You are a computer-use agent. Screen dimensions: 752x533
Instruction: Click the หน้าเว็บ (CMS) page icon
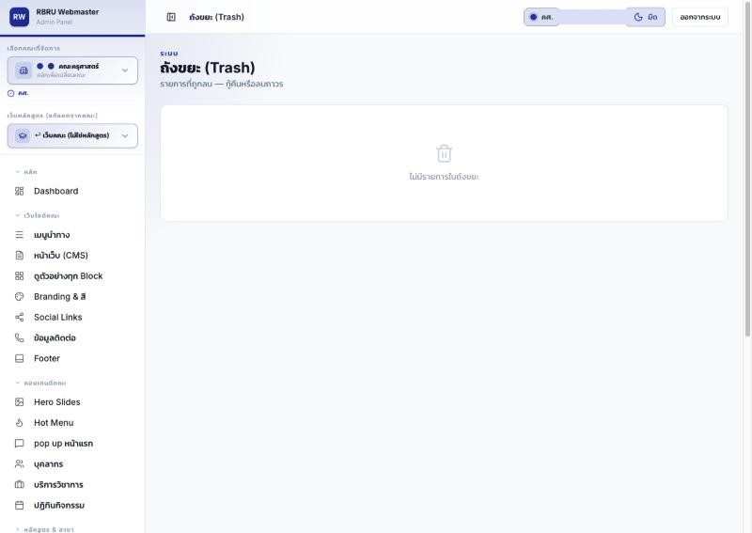click(x=19, y=256)
